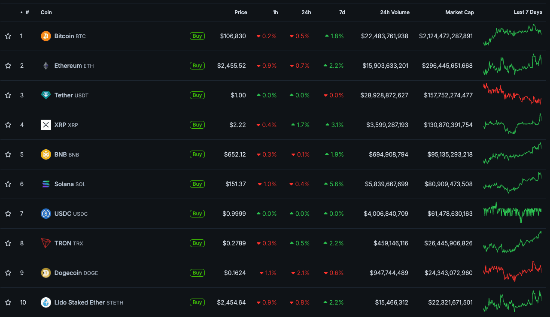Add TRON to favorites via star
The image size is (550, 317).
point(8,243)
